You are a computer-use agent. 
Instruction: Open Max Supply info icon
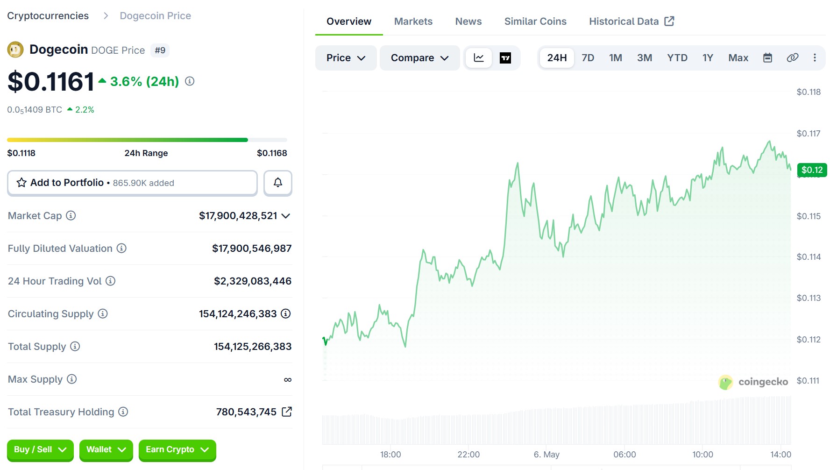[x=72, y=379]
